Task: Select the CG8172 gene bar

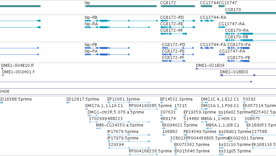Action: [177, 6]
